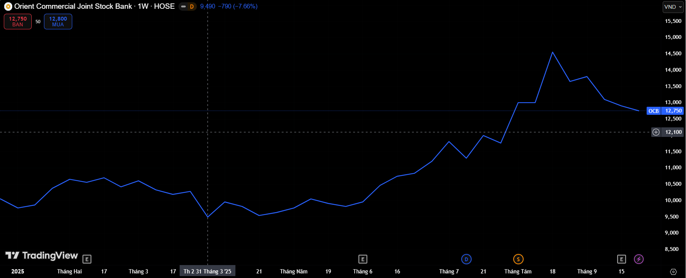Click the Tháng 7 label on time axis

click(x=449, y=272)
